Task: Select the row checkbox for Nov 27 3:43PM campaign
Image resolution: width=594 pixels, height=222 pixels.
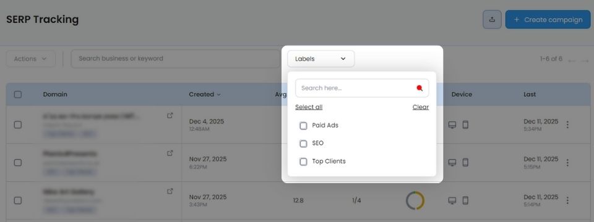Action: tap(18, 200)
